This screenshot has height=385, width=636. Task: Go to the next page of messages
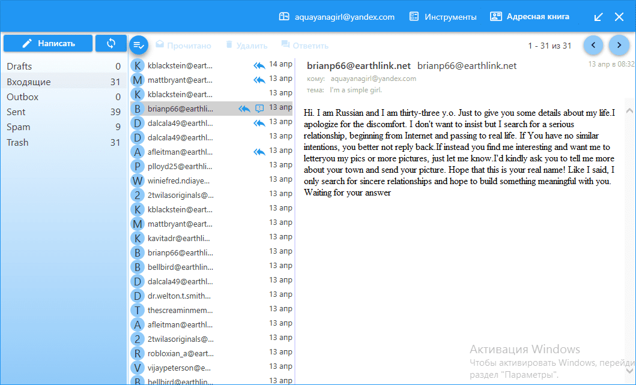(x=619, y=45)
